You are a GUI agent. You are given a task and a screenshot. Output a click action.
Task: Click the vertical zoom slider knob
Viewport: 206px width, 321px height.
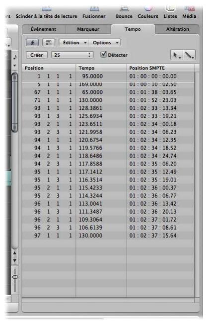point(15,277)
